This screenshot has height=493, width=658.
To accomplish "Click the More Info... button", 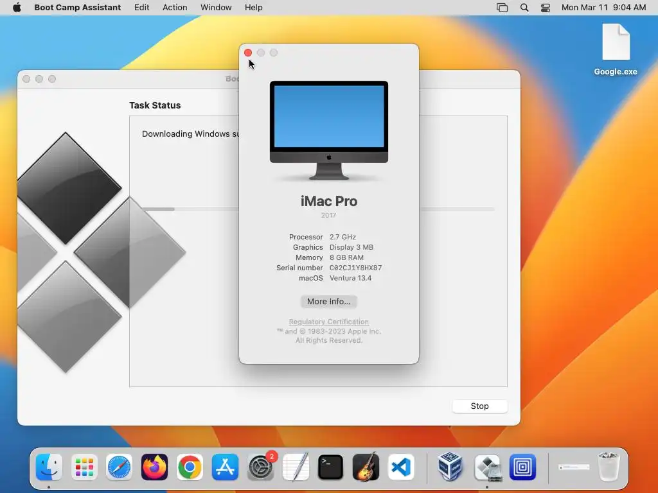I will (328, 302).
